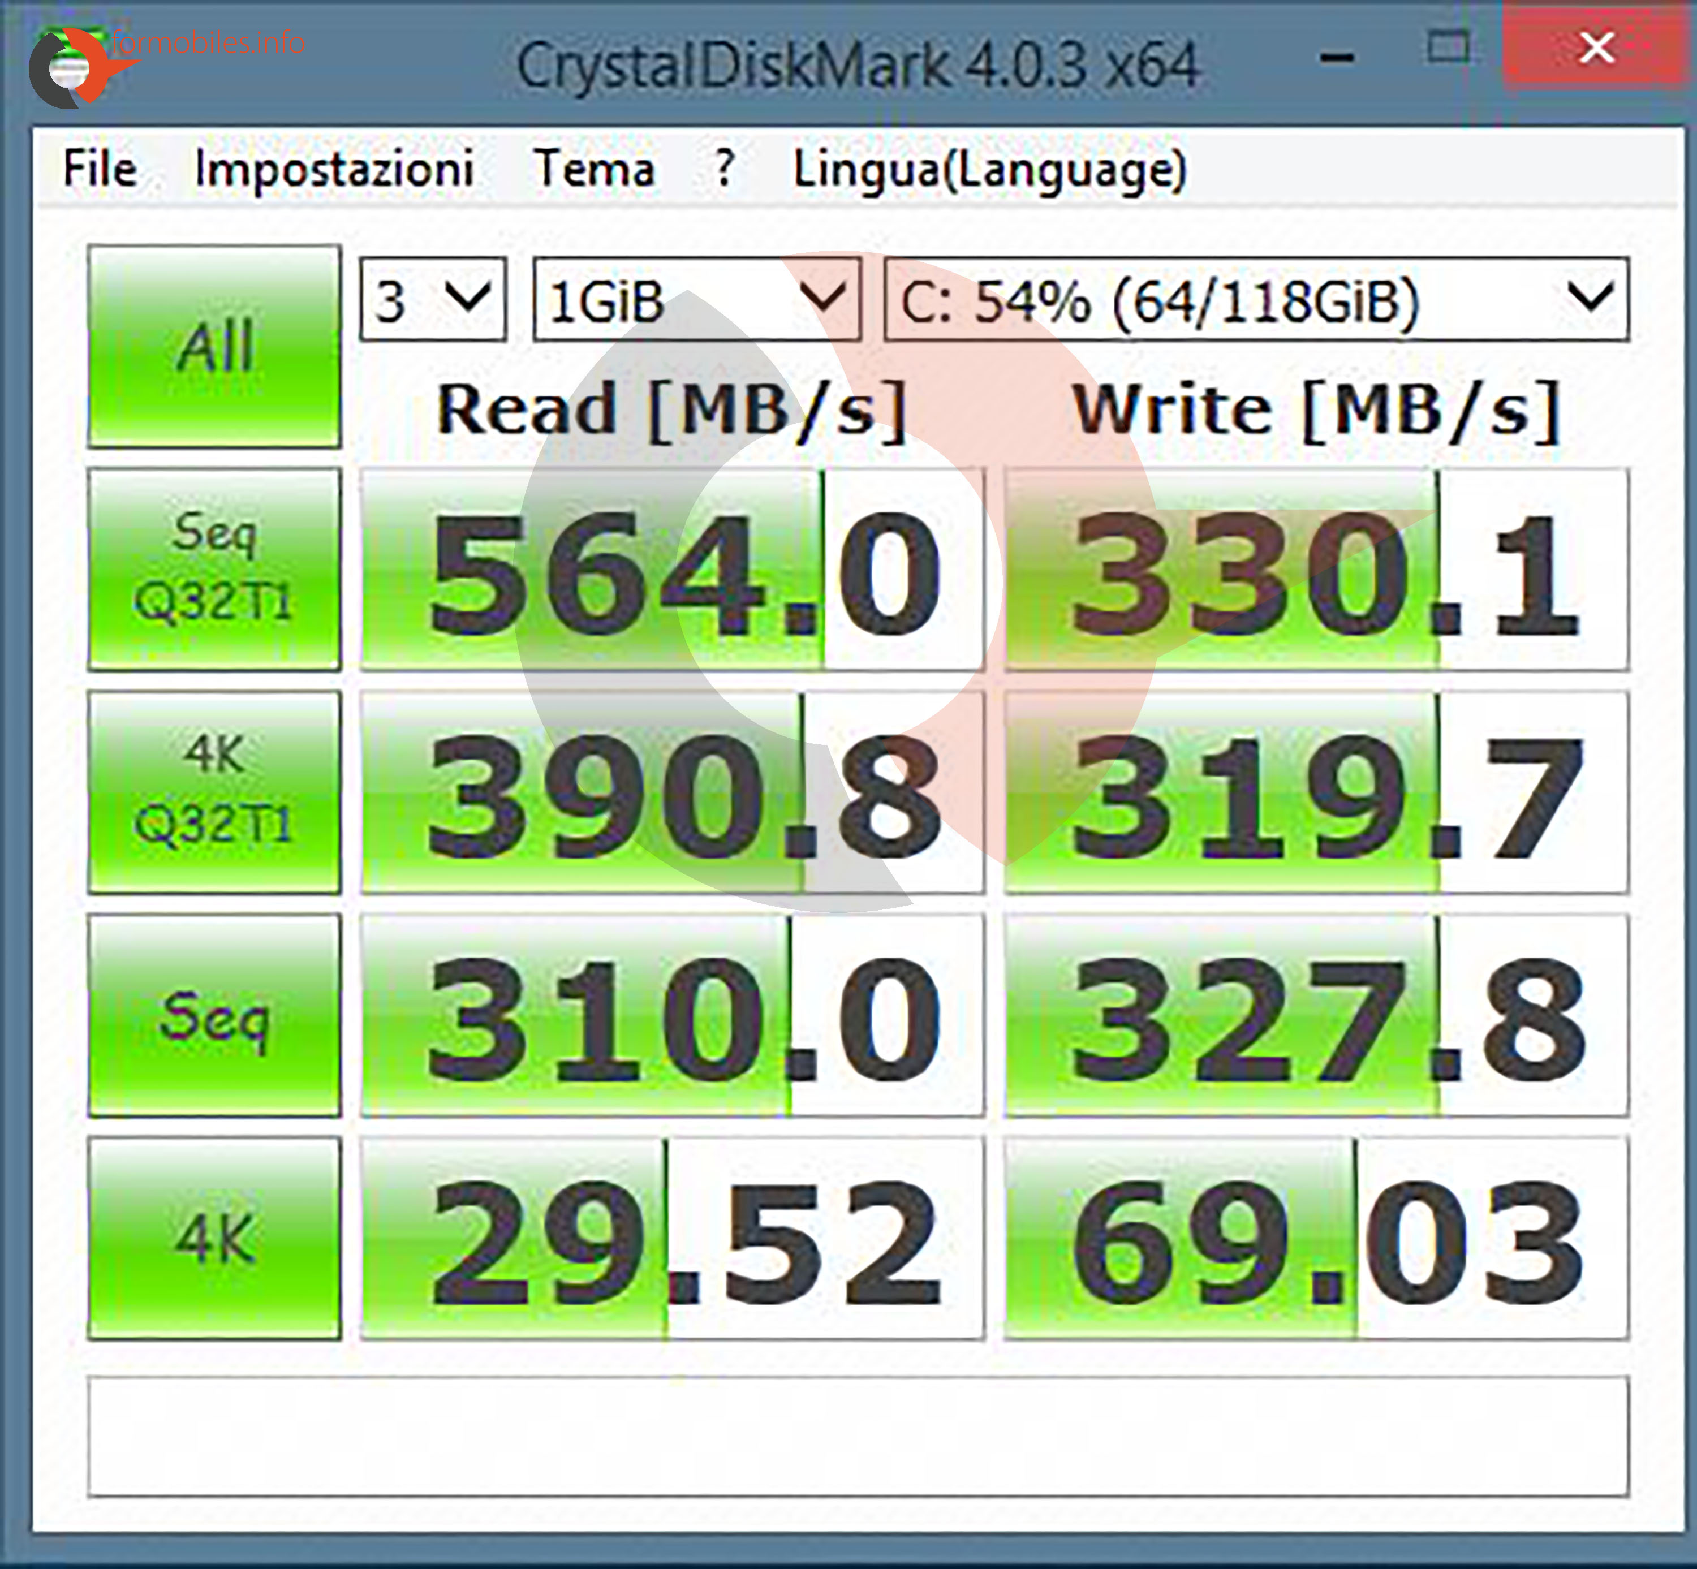
Task: Open the Tema menu
Action: tap(595, 168)
